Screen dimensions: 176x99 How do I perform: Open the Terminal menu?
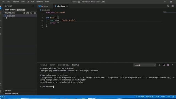click(40, 2)
